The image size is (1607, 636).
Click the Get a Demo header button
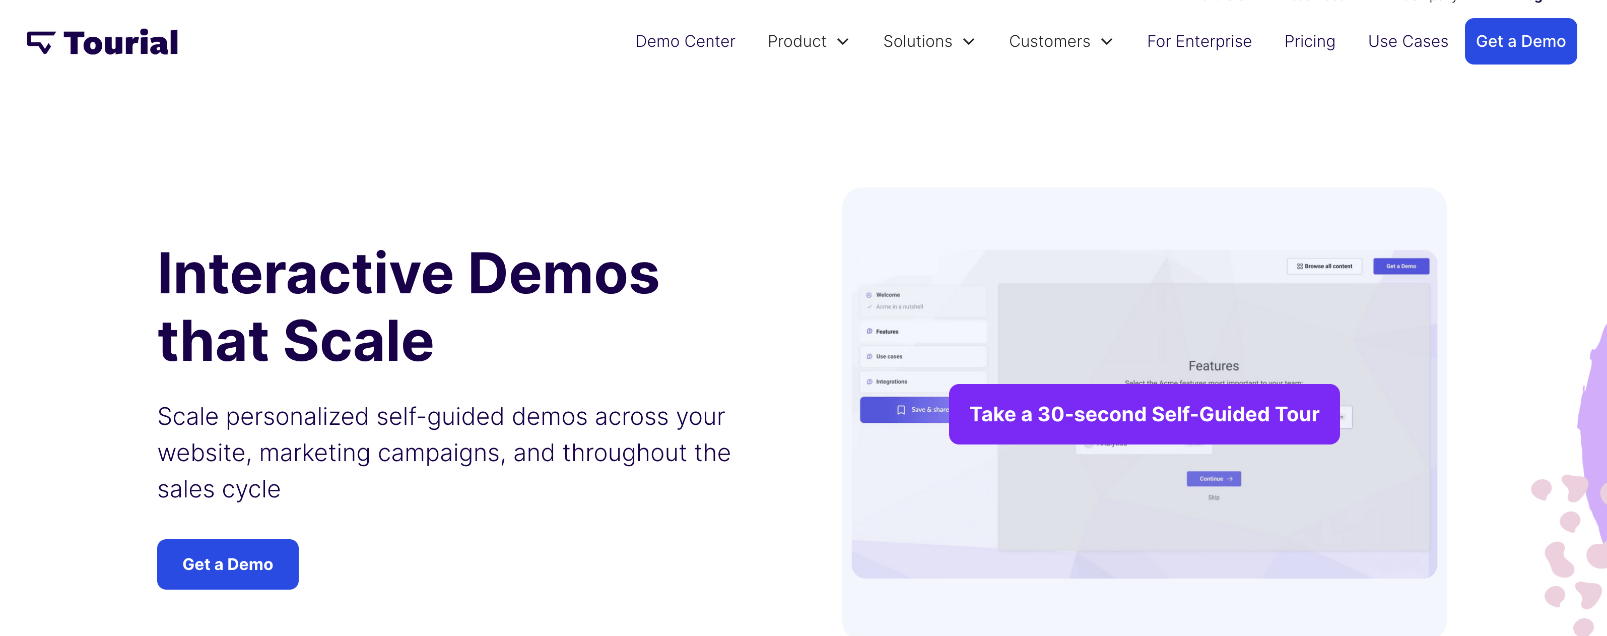click(1521, 41)
